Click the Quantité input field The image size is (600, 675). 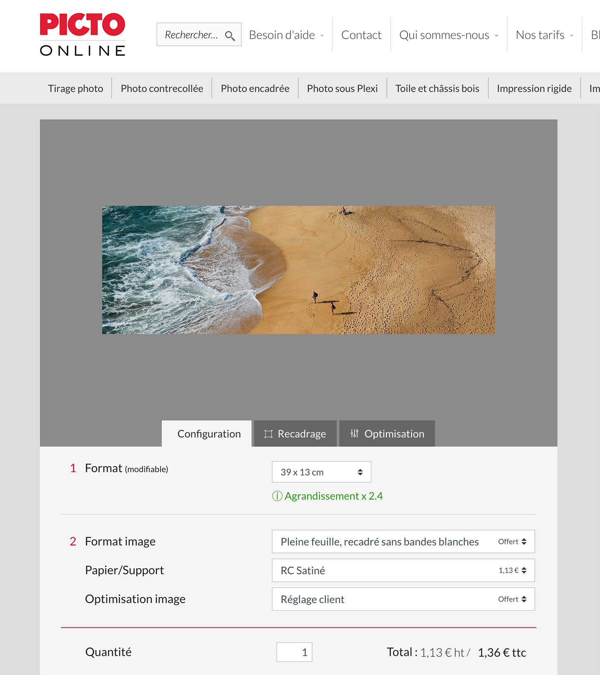(x=294, y=652)
